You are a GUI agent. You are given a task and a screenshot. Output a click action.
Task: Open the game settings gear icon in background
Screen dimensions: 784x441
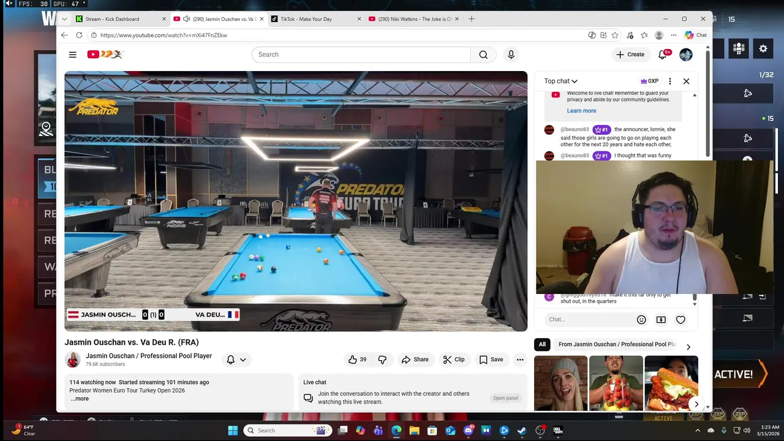click(x=763, y=48)
